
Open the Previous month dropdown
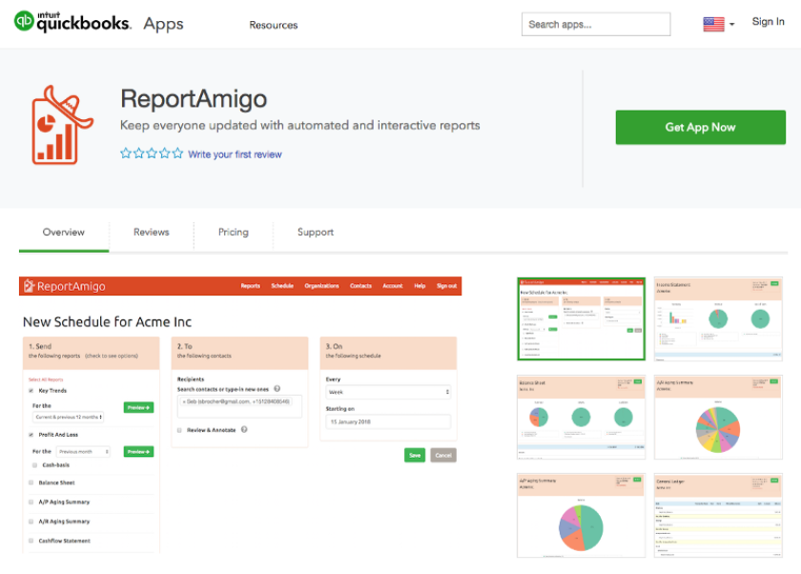(x=83, y=451)
